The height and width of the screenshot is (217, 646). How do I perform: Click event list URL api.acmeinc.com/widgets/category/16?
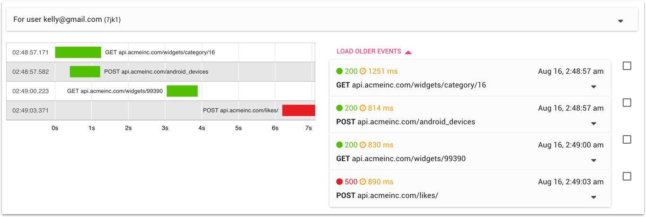click(419, 85)
